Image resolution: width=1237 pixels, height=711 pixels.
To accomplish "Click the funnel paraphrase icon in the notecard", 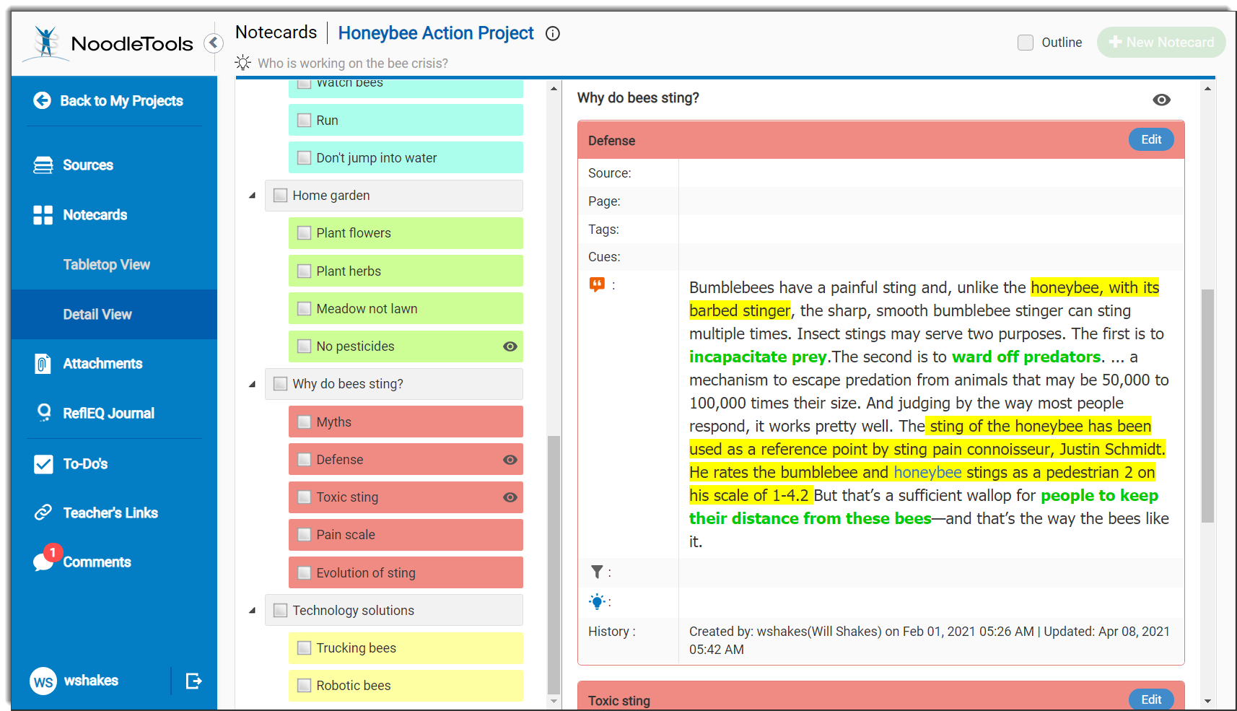I will (597, 572).
